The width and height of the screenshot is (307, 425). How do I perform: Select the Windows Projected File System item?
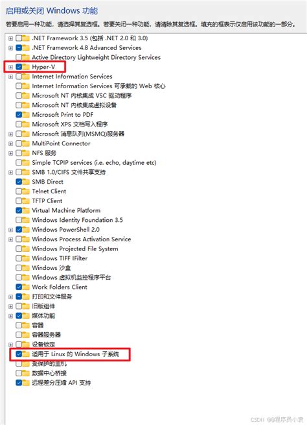[x=75, y=249]
